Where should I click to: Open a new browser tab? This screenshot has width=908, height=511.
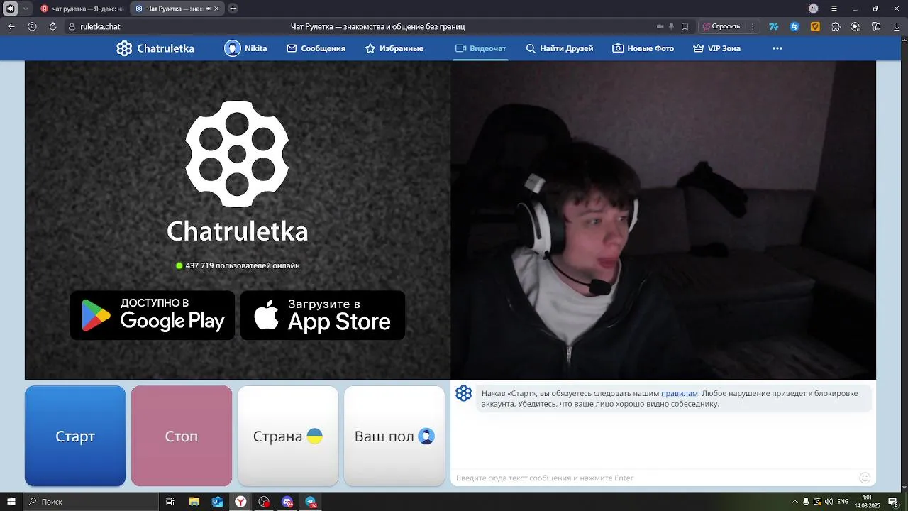click(x=233, y=9)
